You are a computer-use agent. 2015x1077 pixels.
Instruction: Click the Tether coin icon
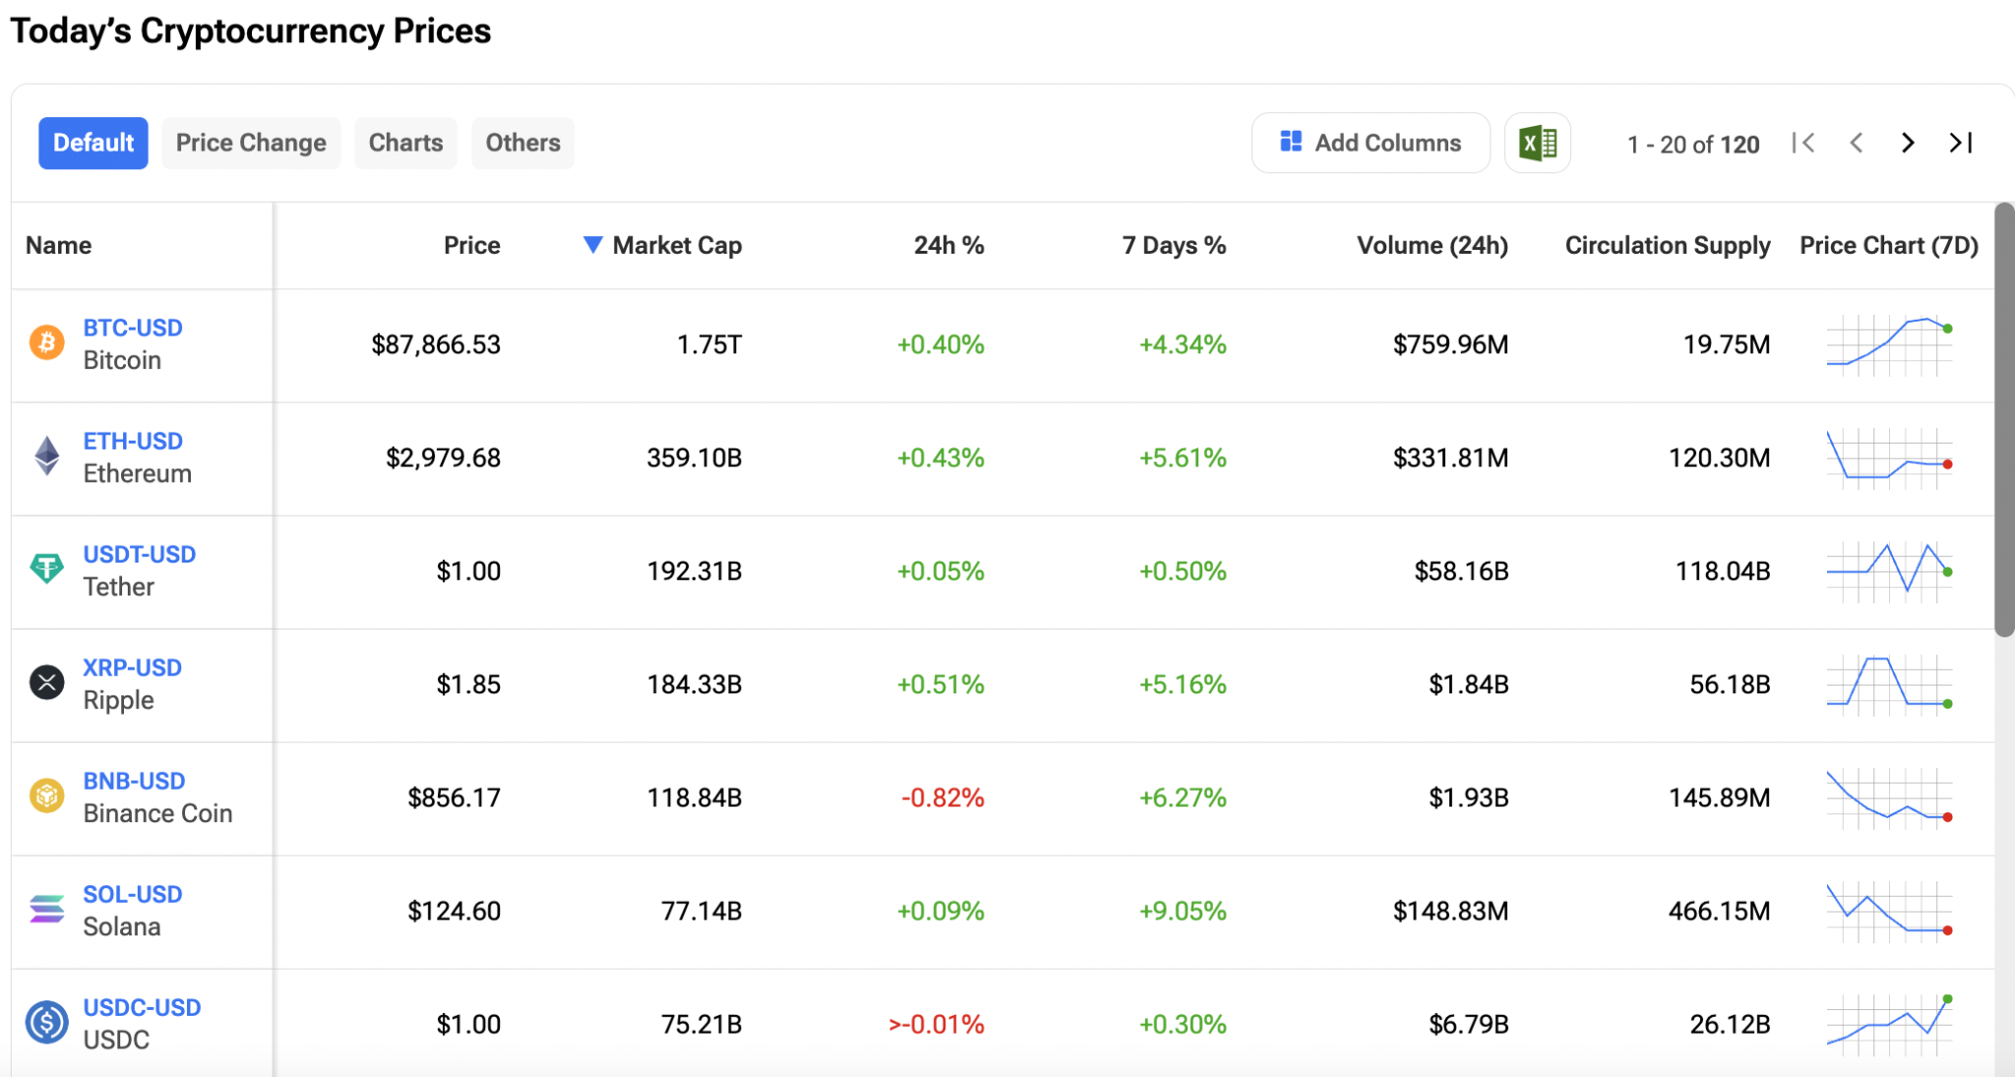click(46, 569)
